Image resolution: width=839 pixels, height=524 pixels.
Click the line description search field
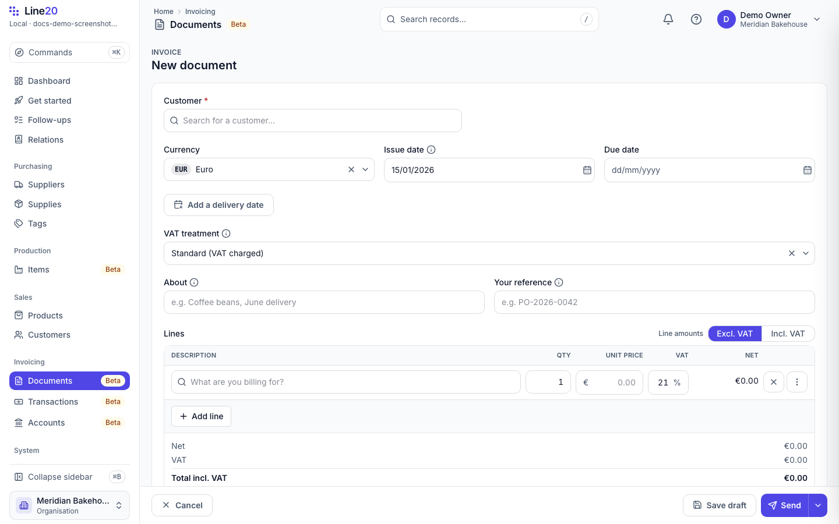[346, 382]
